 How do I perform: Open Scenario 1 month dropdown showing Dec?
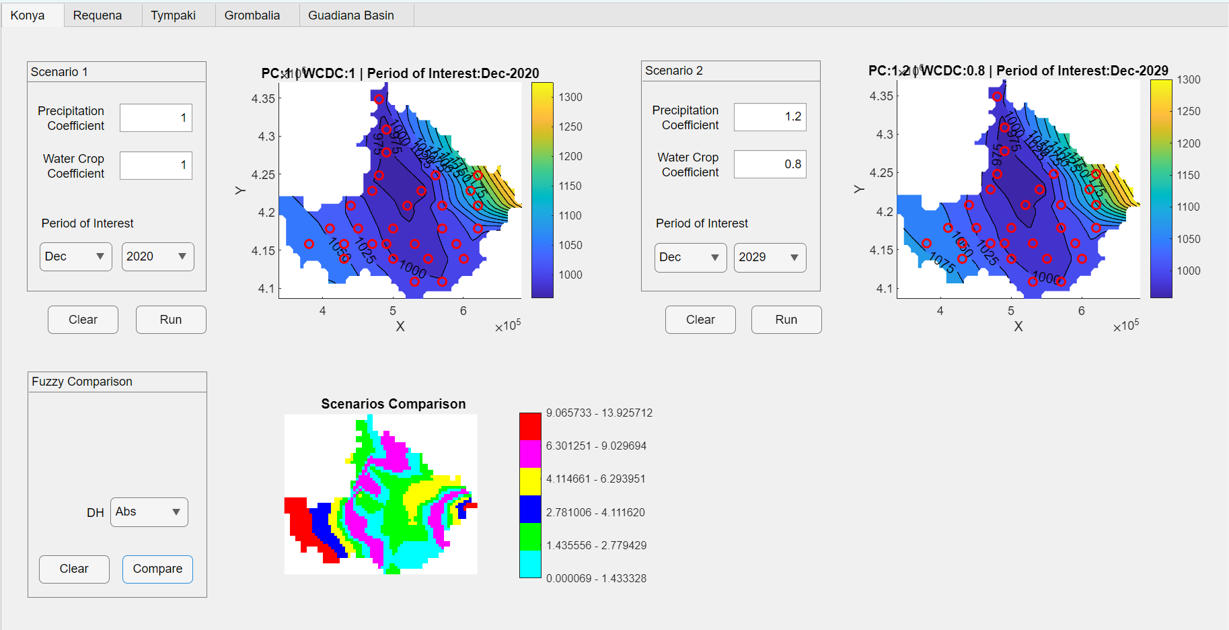click(76, 256)
